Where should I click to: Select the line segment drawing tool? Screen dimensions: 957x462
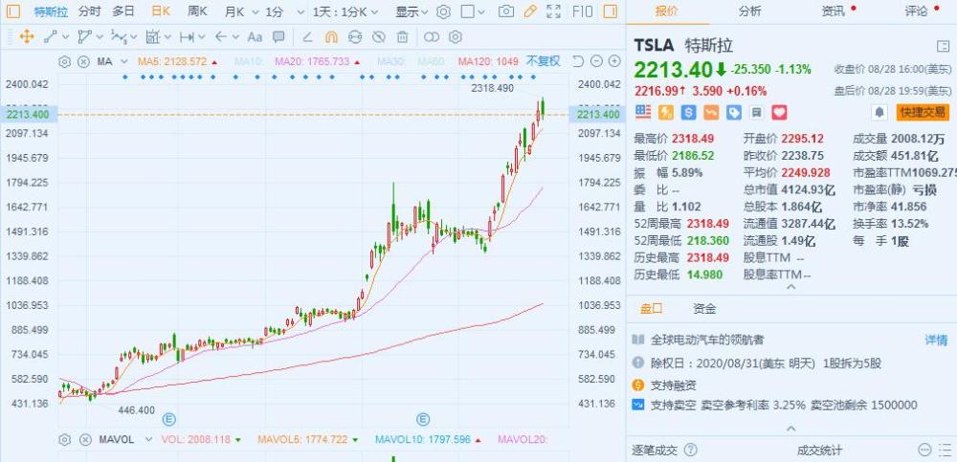(x=50, y=37)
